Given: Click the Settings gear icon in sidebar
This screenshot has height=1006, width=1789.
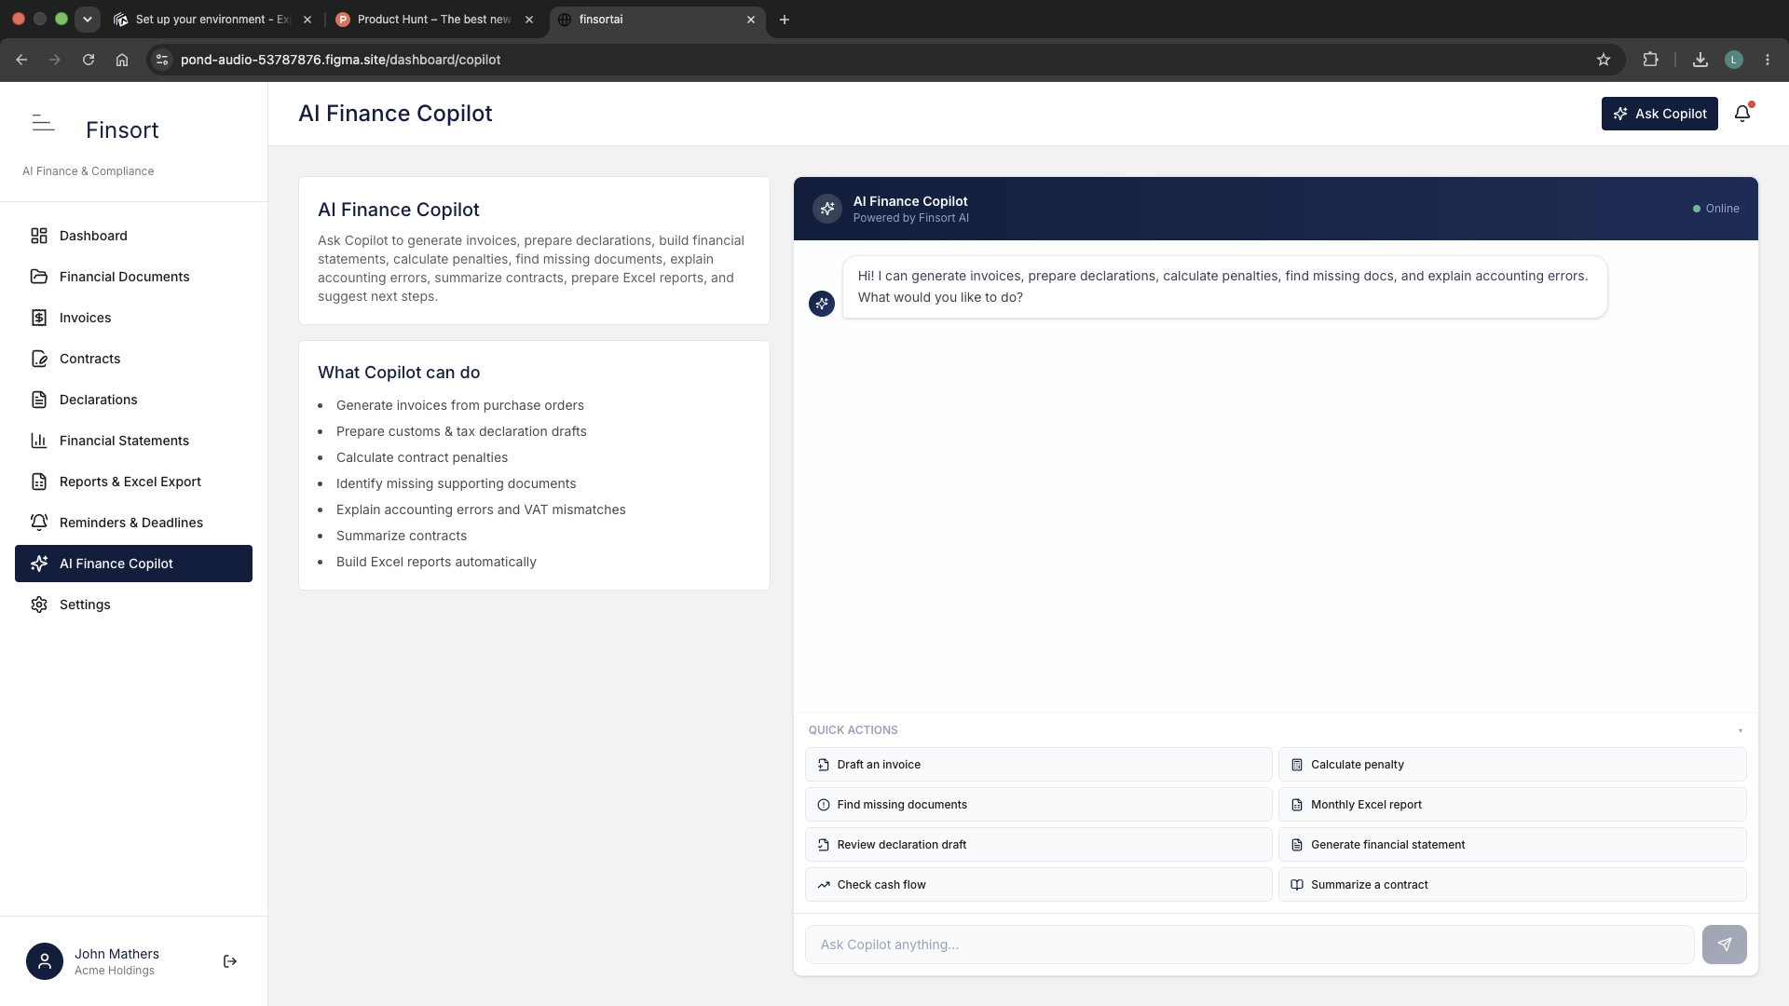Looking at the screenshot, I should click(x=39, y=605).
